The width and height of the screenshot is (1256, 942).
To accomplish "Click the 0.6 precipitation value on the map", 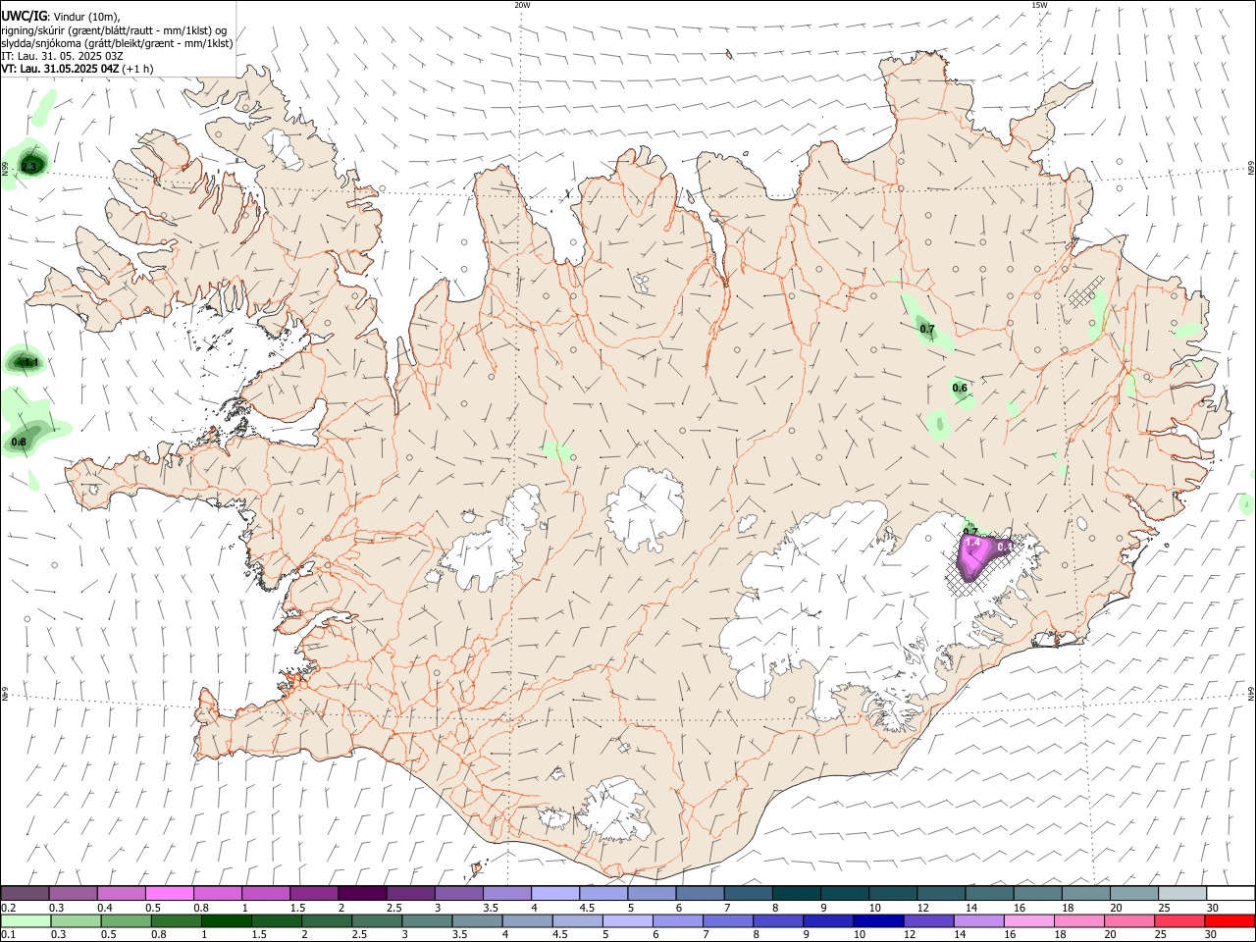I will click(x=960, y=389).
